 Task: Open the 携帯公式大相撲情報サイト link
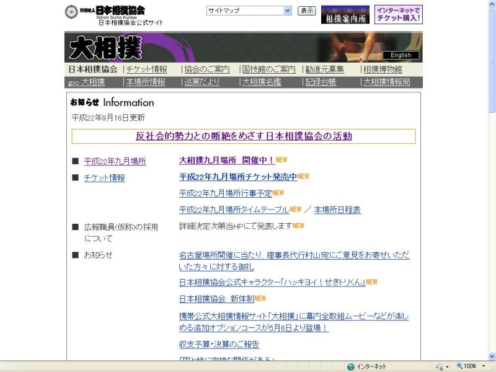click(294, 322)
